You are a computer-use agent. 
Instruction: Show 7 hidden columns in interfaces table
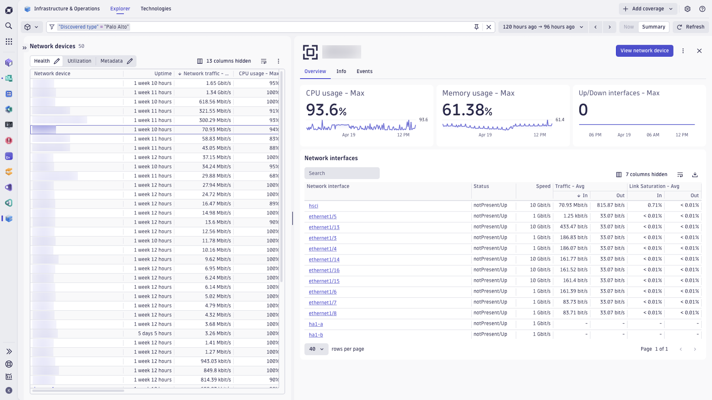click(x=642, y=174)
